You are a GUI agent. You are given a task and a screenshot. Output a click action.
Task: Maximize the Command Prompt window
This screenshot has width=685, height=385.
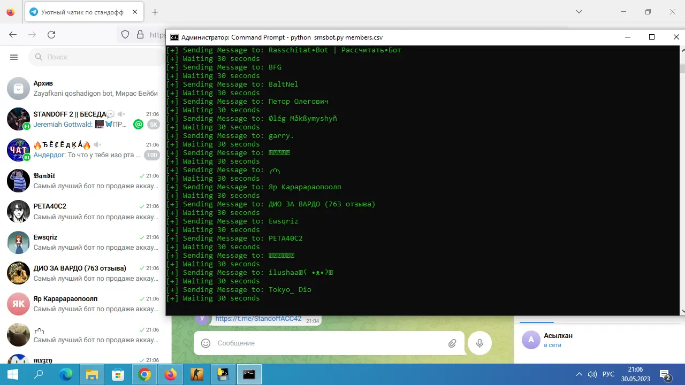pos(652,37)
